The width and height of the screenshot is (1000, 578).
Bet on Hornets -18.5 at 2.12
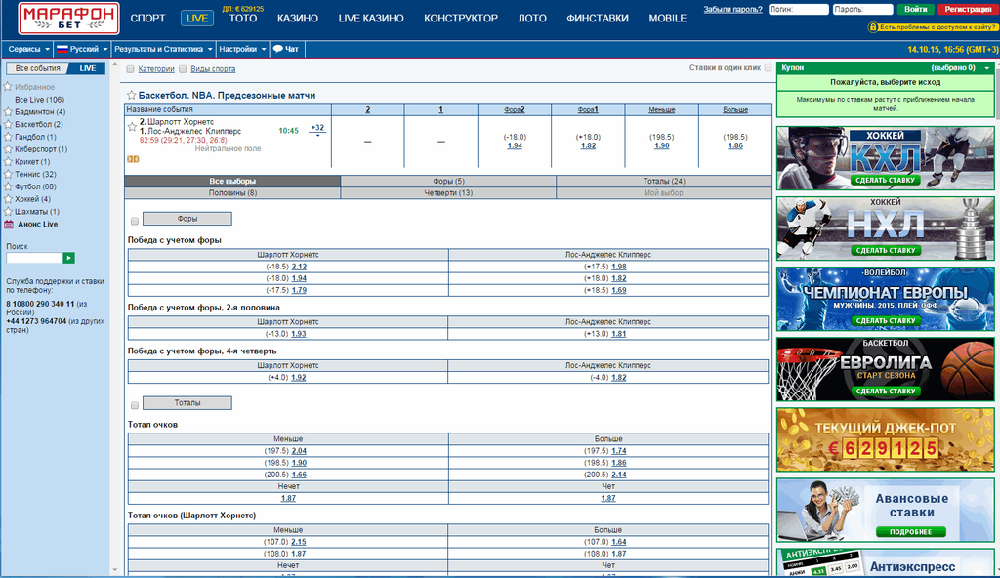point(299,267)
